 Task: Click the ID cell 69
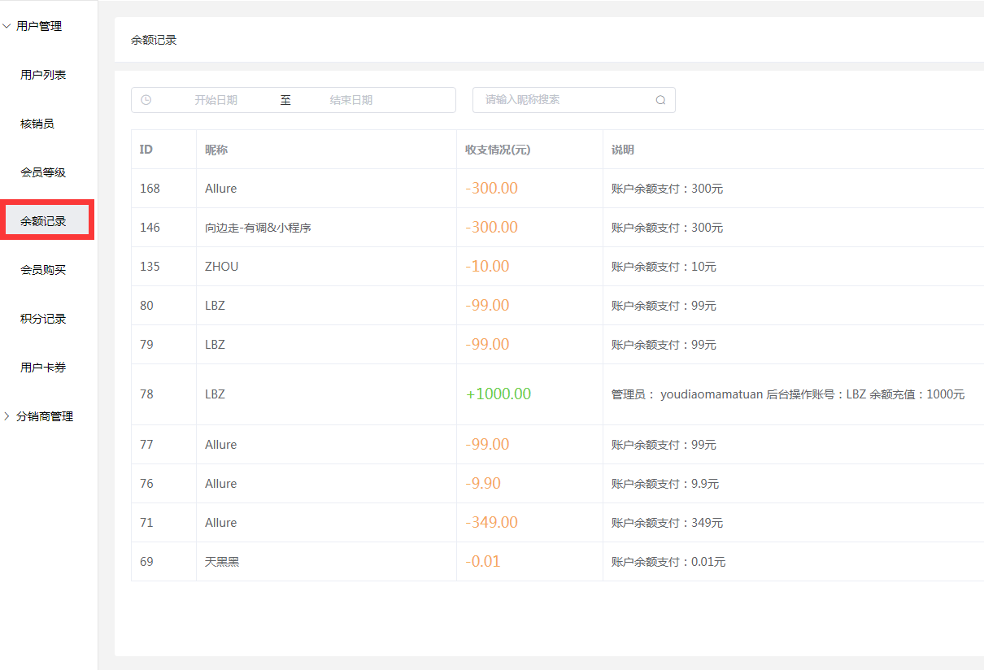tap(146, 562)
